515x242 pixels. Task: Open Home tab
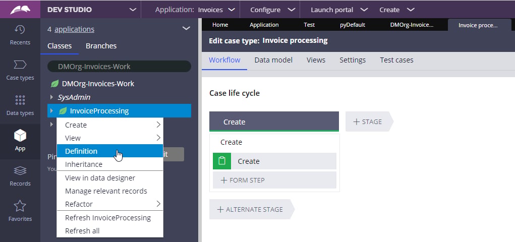coord(220,25)
